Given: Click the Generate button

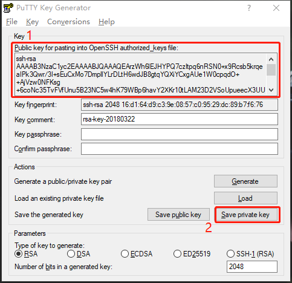Looking at the screenshot, I should coord(245,181).
